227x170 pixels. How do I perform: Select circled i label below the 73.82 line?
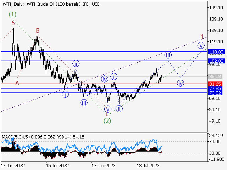tap(65, 95)
